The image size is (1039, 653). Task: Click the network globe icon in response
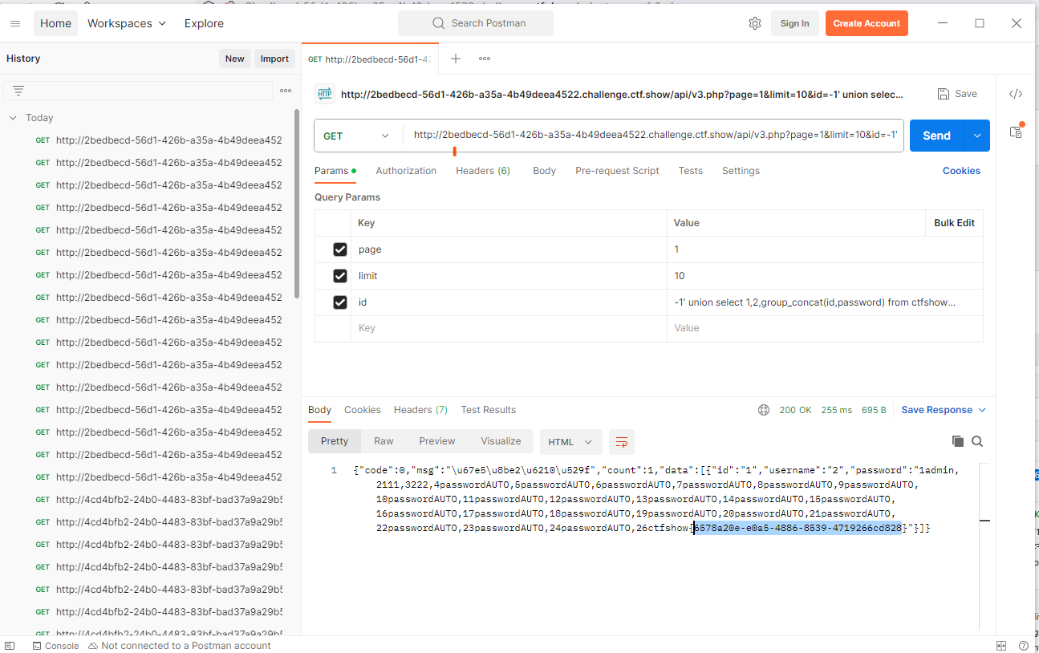pyautogui.click(x=764, y=410)
